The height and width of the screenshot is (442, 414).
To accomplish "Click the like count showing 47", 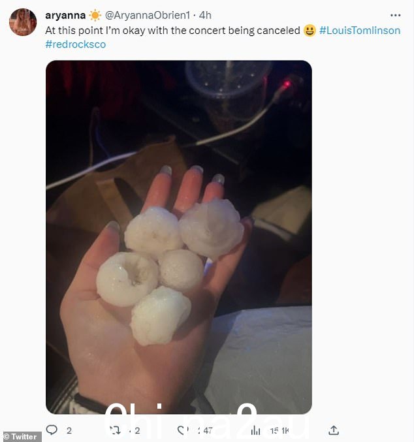I will [208, 430].
